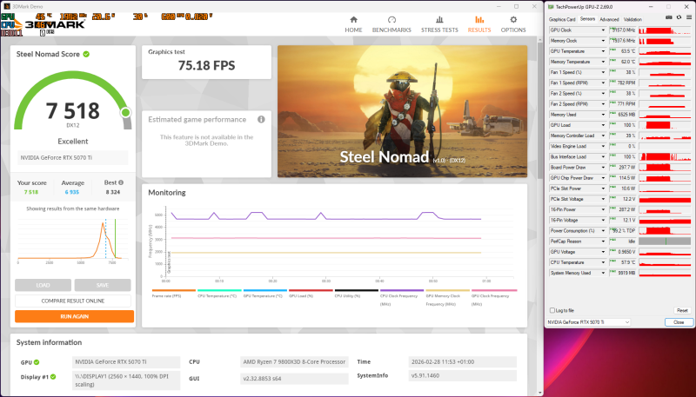
Task: Switch to the Graphics Card tab in GPU-Z
Action: coord(562,19)
